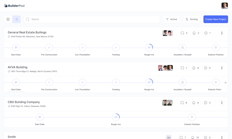Open alerts for General Real Estate Builings

coord(208,33)
